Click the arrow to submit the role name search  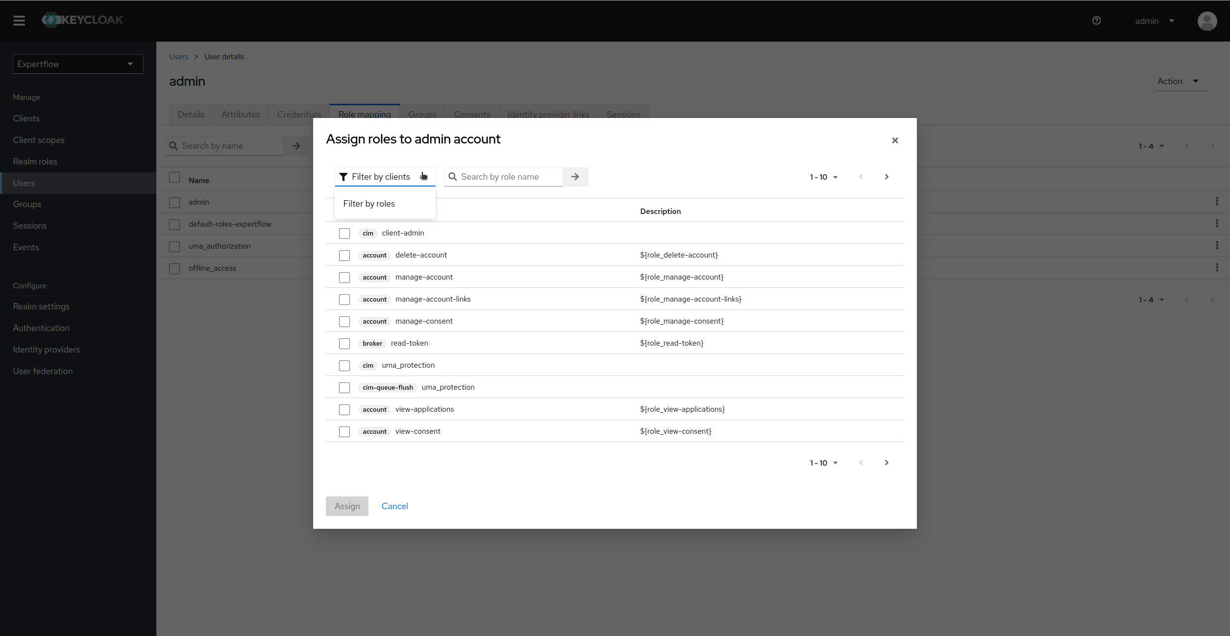point(575,177)
